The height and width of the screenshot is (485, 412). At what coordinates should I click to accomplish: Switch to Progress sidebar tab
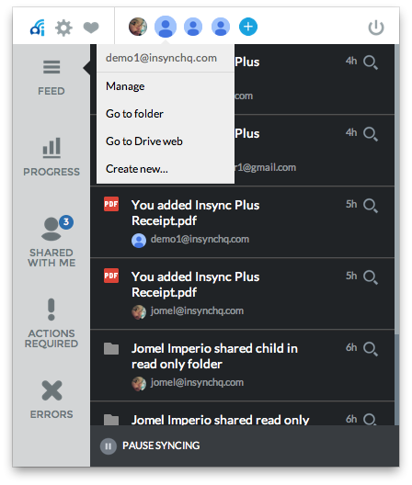[x=51, y=157]
